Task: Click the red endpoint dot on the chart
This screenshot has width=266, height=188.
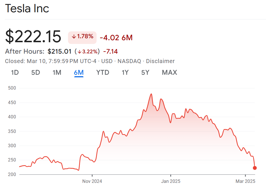Action: click(x=255, y=168)
